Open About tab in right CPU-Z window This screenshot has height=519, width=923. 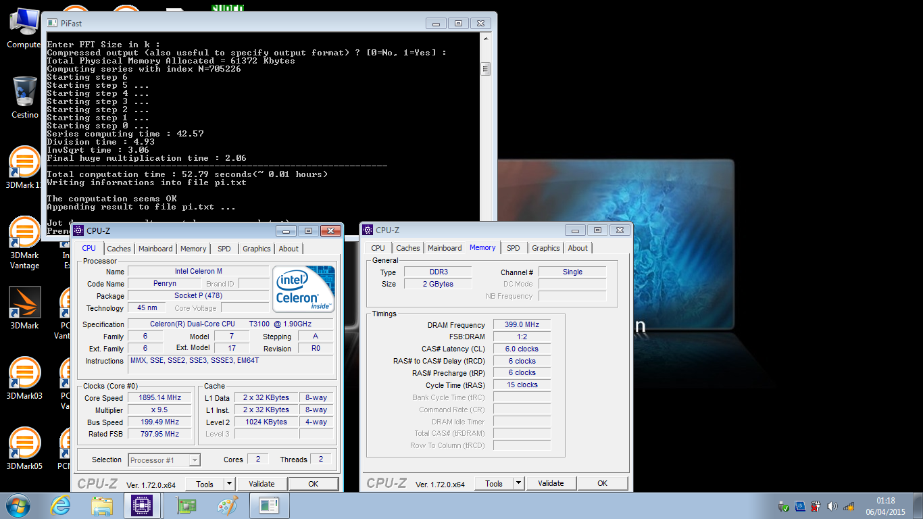coord(578,248)
